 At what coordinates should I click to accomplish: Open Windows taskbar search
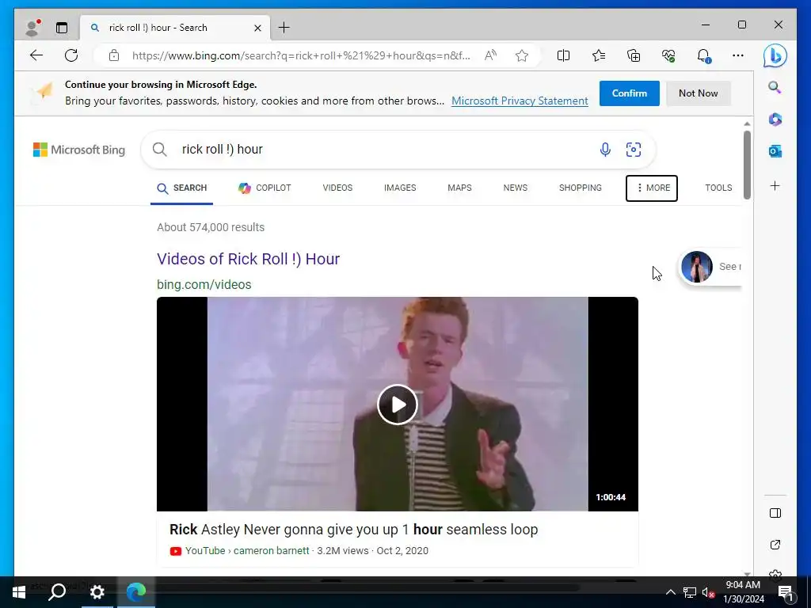point(57,592)
